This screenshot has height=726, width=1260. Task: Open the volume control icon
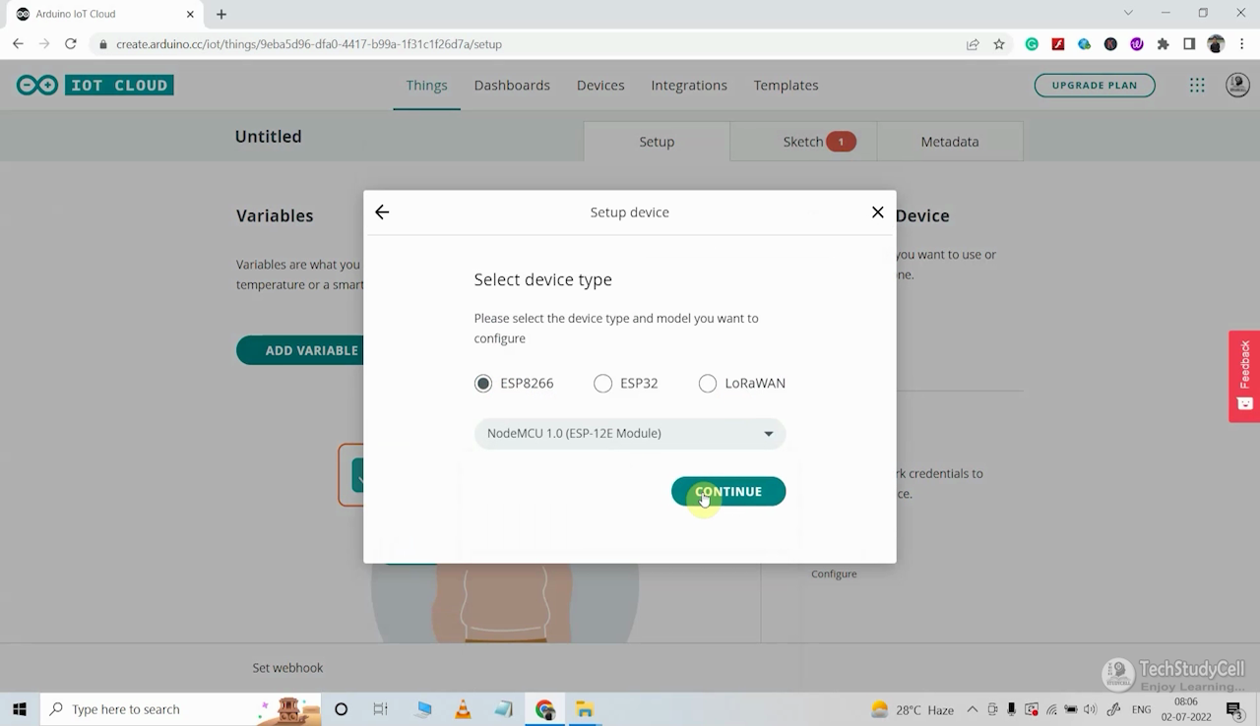tap(1090, 709)
